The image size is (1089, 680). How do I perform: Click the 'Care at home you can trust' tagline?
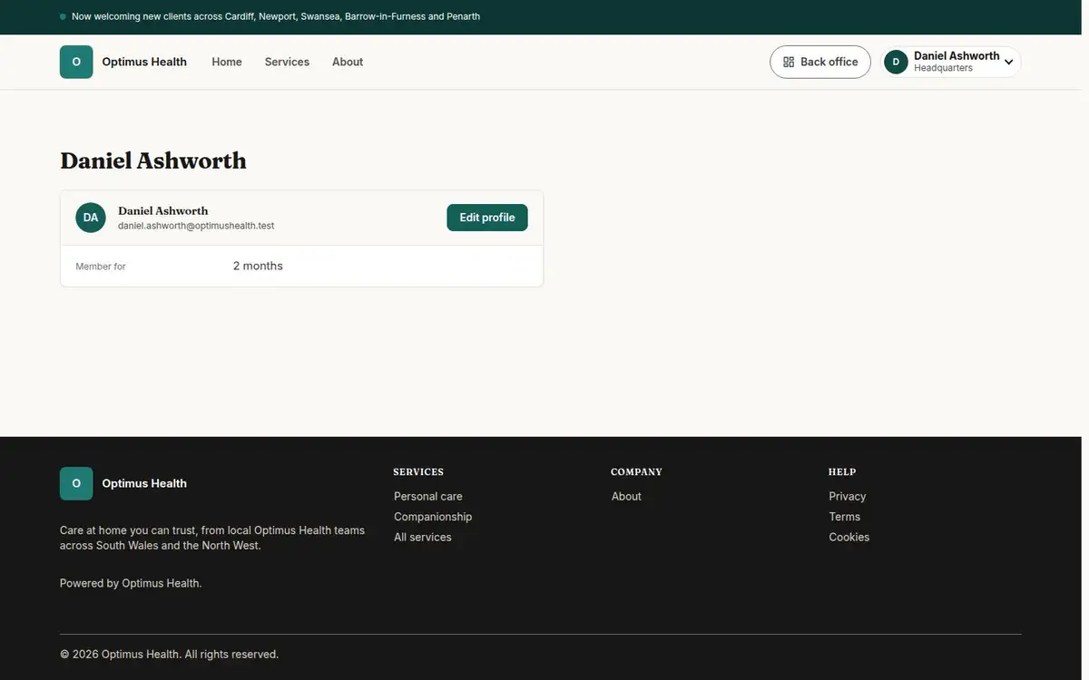click(x=212, y=538)
